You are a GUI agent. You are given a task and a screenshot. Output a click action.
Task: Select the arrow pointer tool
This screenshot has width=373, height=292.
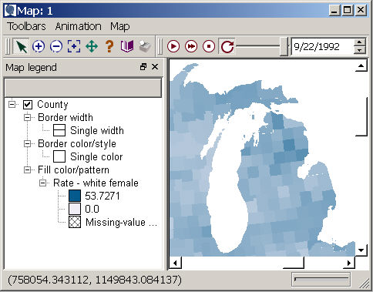click(x=21, y=46)
